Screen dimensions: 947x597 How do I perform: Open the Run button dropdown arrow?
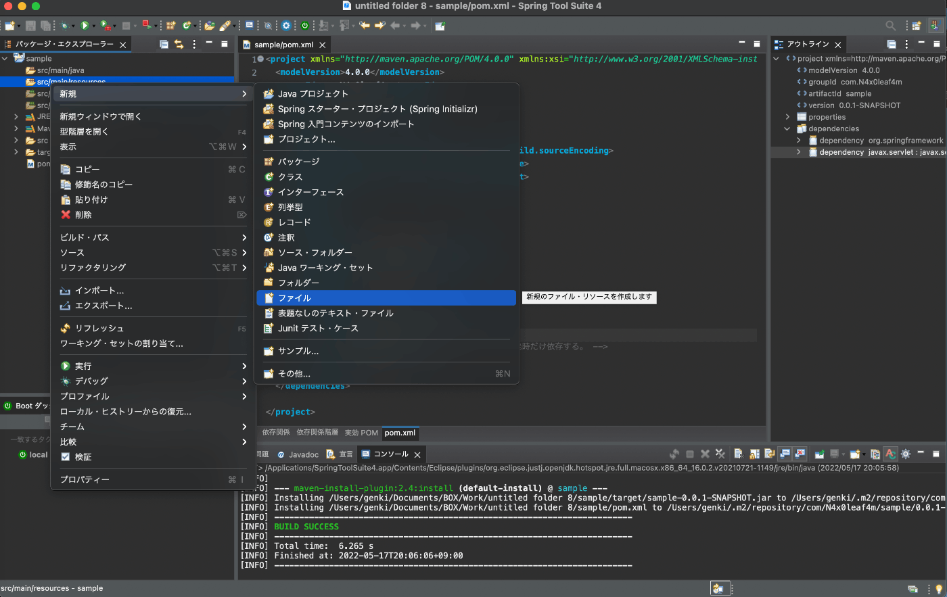[x=94, y=26]
